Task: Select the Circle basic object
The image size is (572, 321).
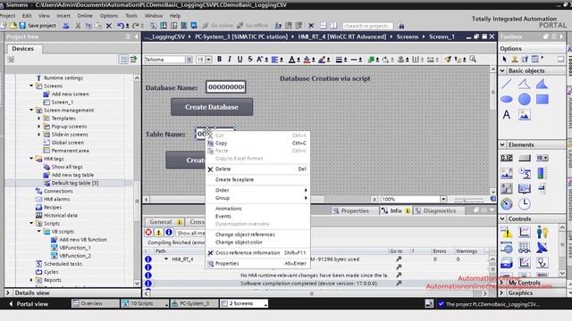Action: (525, 99)
